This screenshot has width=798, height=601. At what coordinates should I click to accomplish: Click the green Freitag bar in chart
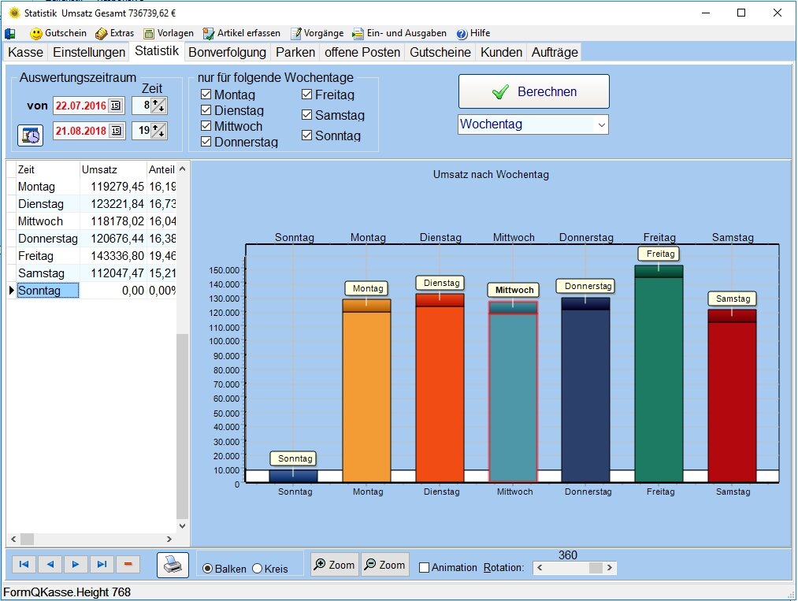659,374
